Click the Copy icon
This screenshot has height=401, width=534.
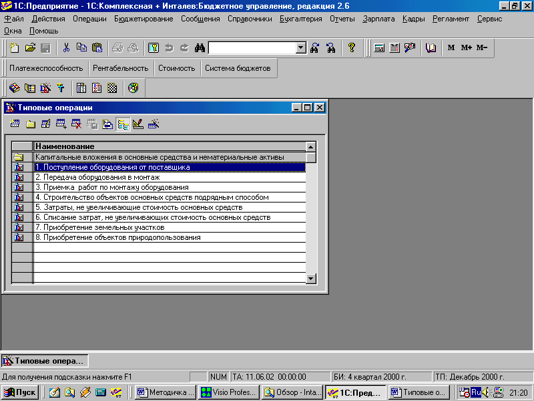pyautogui.click(x=81, y=47)
